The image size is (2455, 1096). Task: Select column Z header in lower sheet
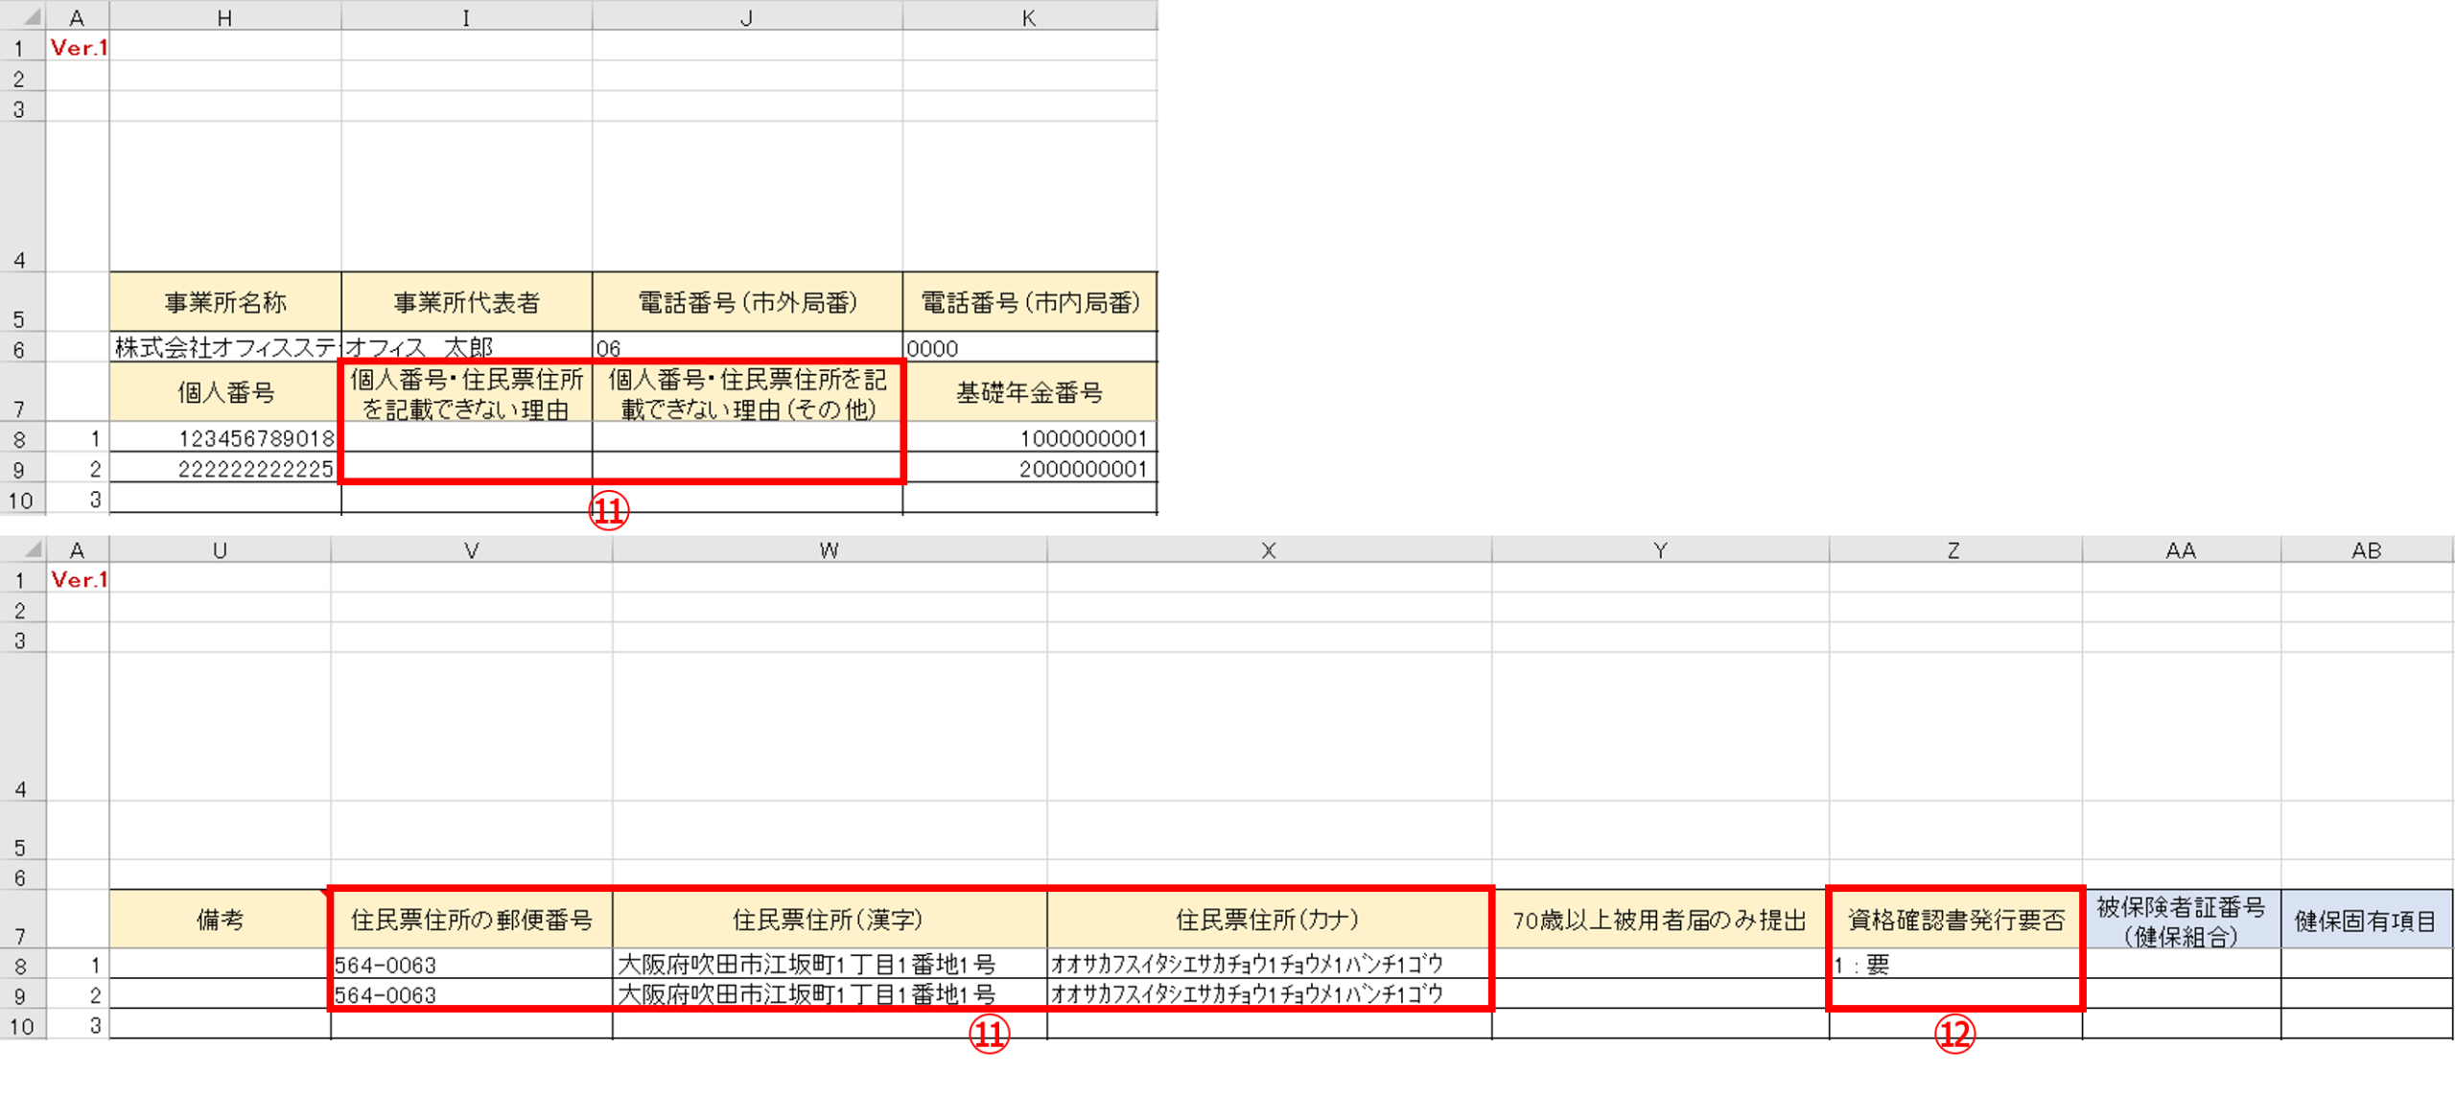pos(1953,549)
